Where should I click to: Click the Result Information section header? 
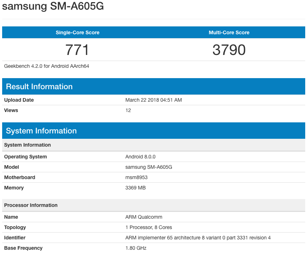point(39,87)
